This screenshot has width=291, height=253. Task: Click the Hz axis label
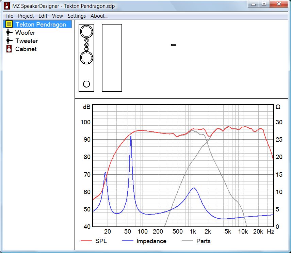coord(270,232)
